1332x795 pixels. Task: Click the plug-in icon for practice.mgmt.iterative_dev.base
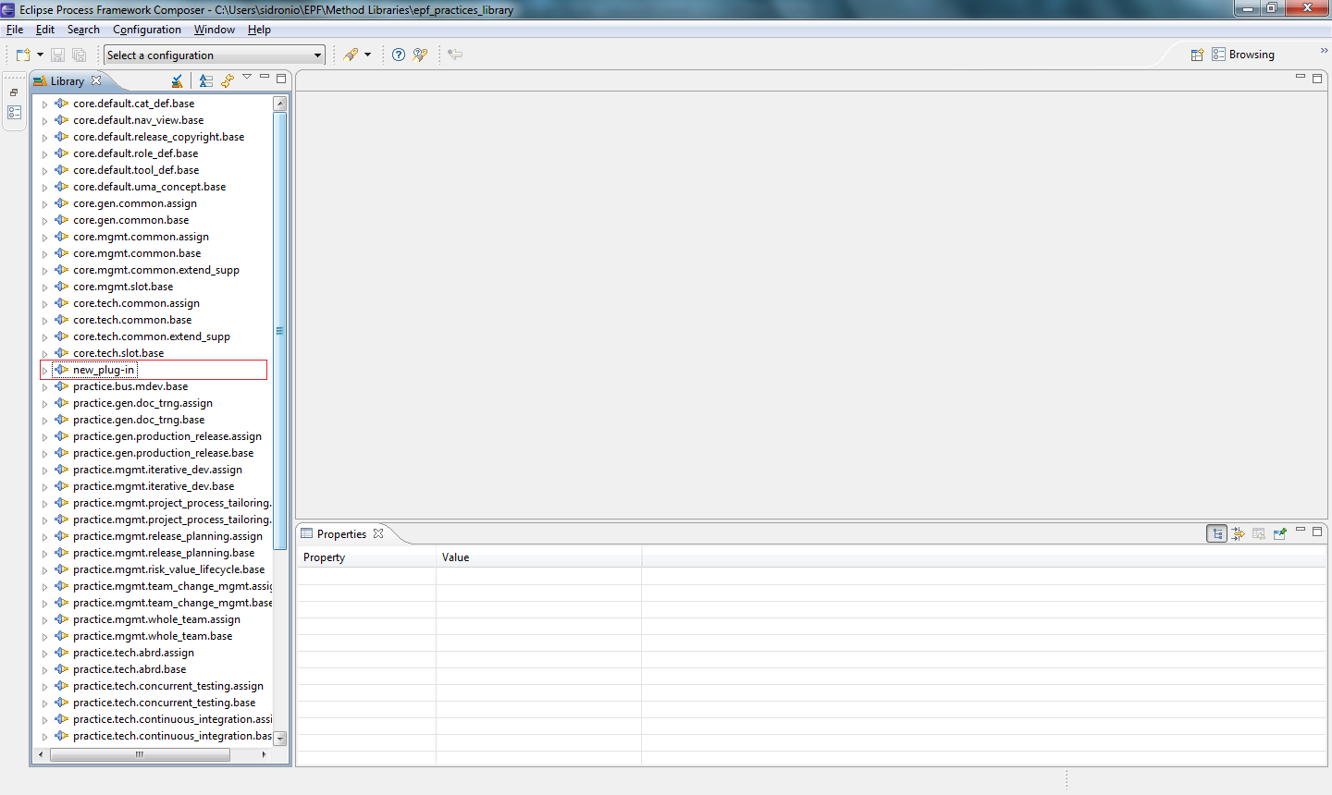pyautogui.click(x=61, y=486)
